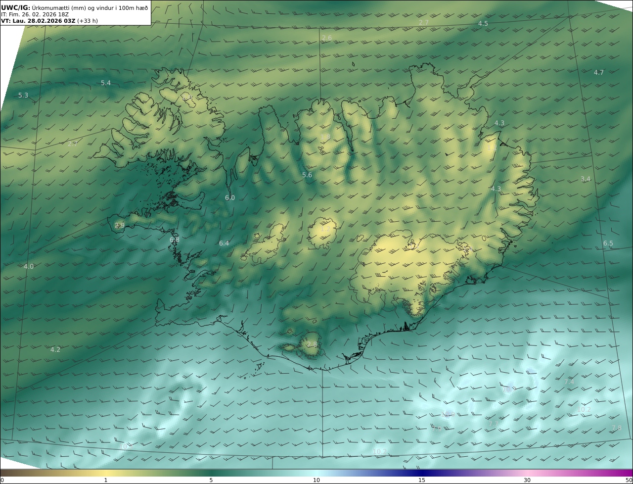This screenshot has height=484, width=633.
Task: Click the 5.3 precipitation value label
Action: point(23,96)
